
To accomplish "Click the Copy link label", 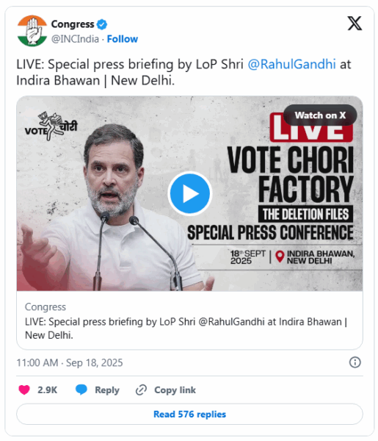I will [x=175, y=390].
